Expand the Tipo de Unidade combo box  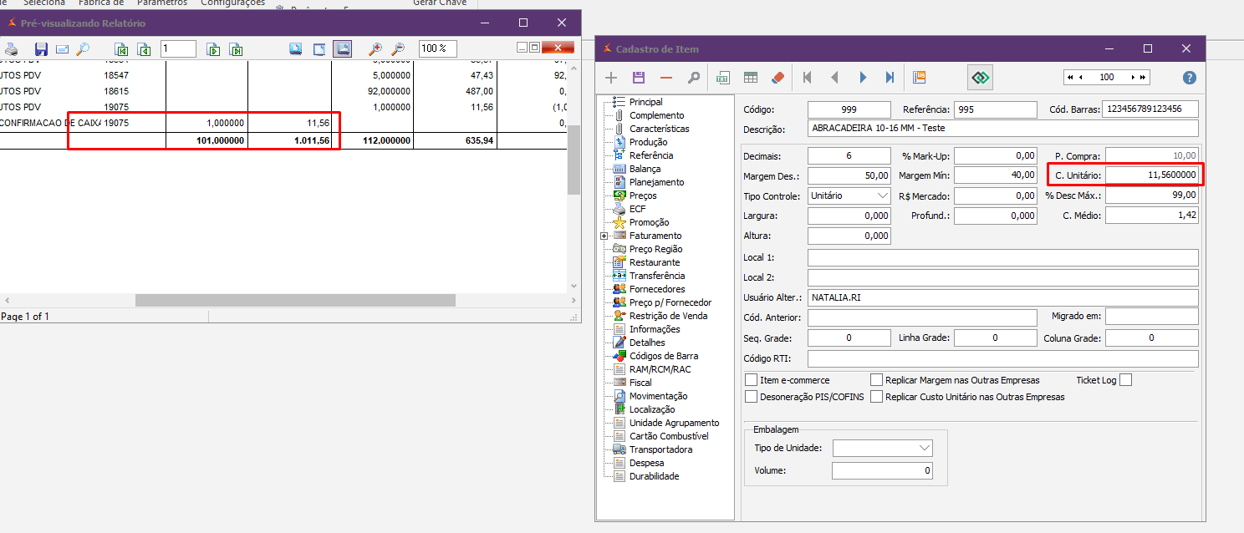click(923, 448)
